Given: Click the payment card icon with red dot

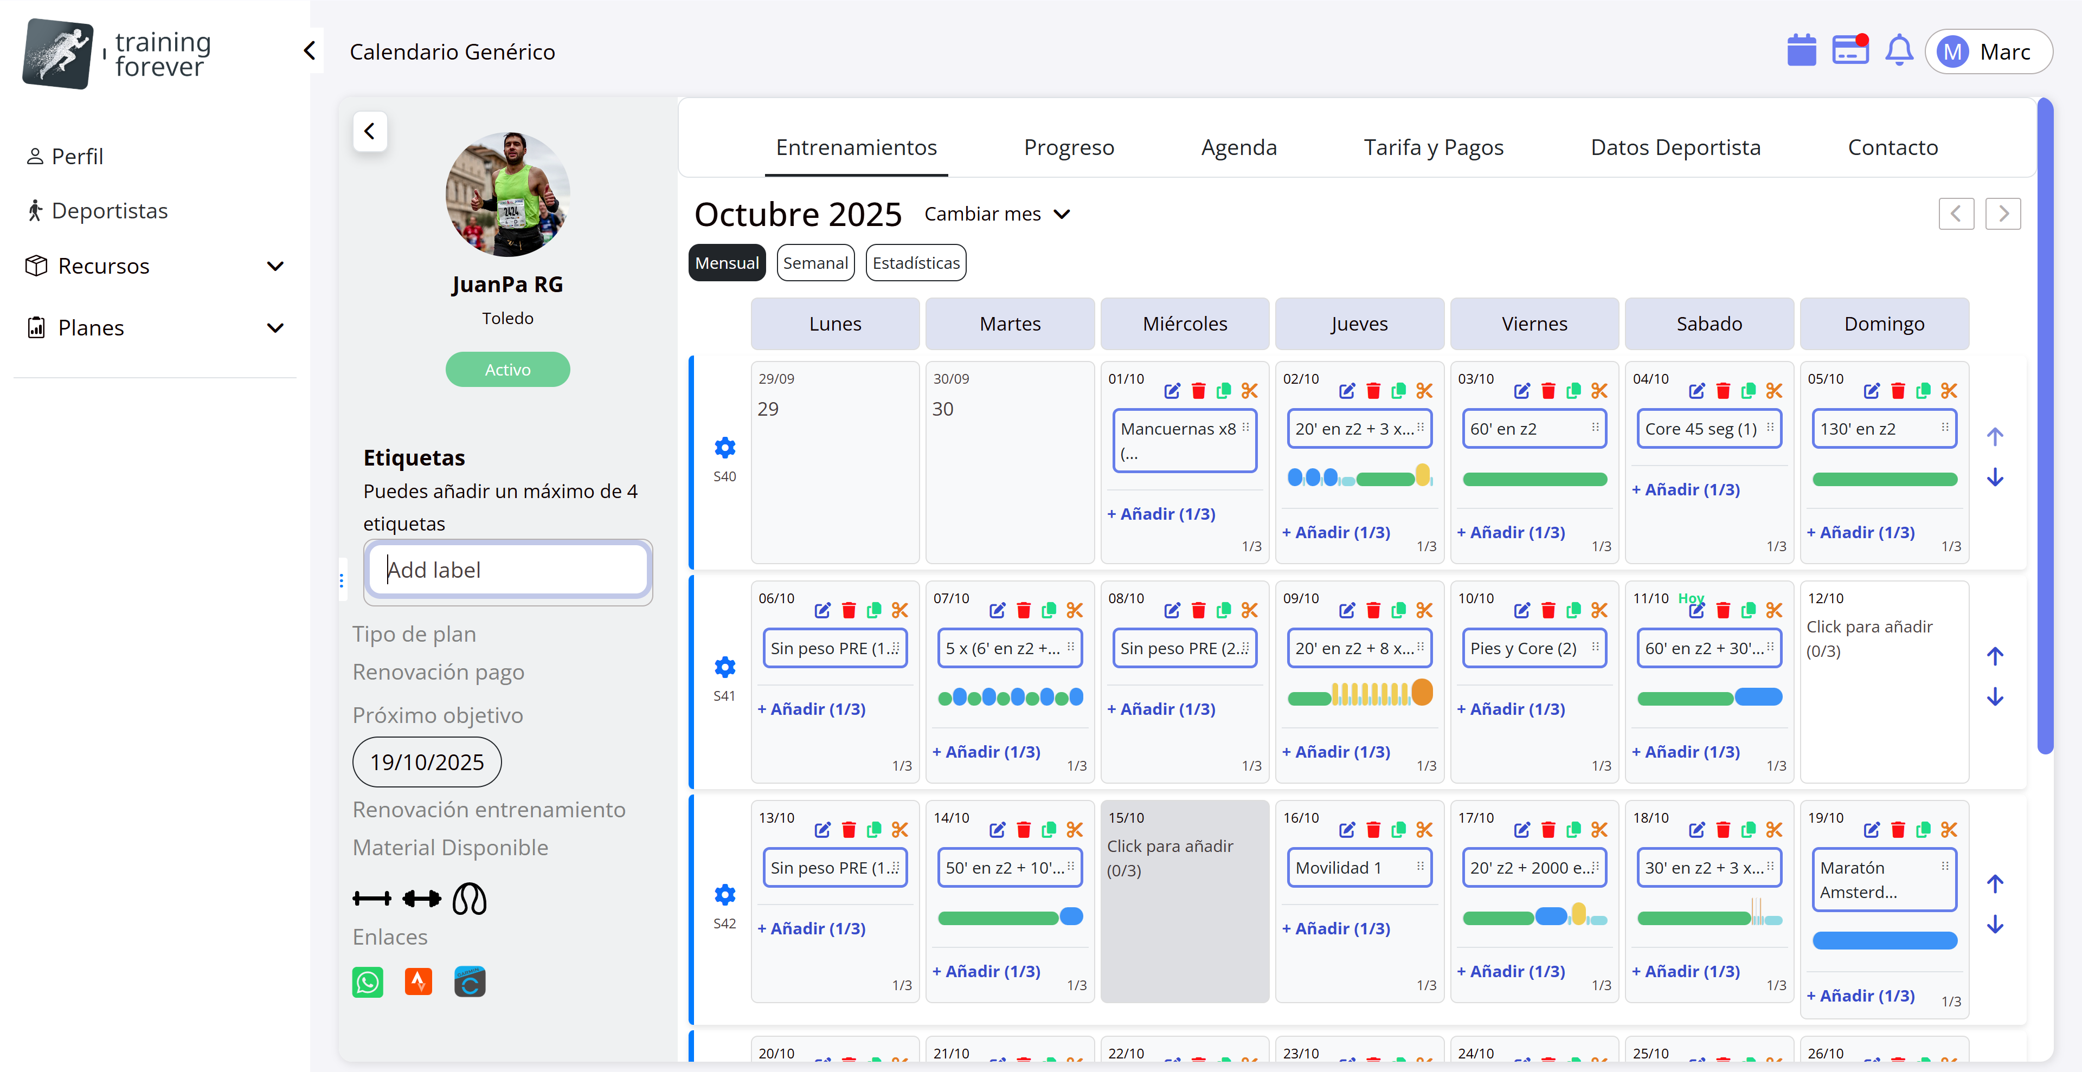Looking at the screenshot, I should (x=1849, y=51).
